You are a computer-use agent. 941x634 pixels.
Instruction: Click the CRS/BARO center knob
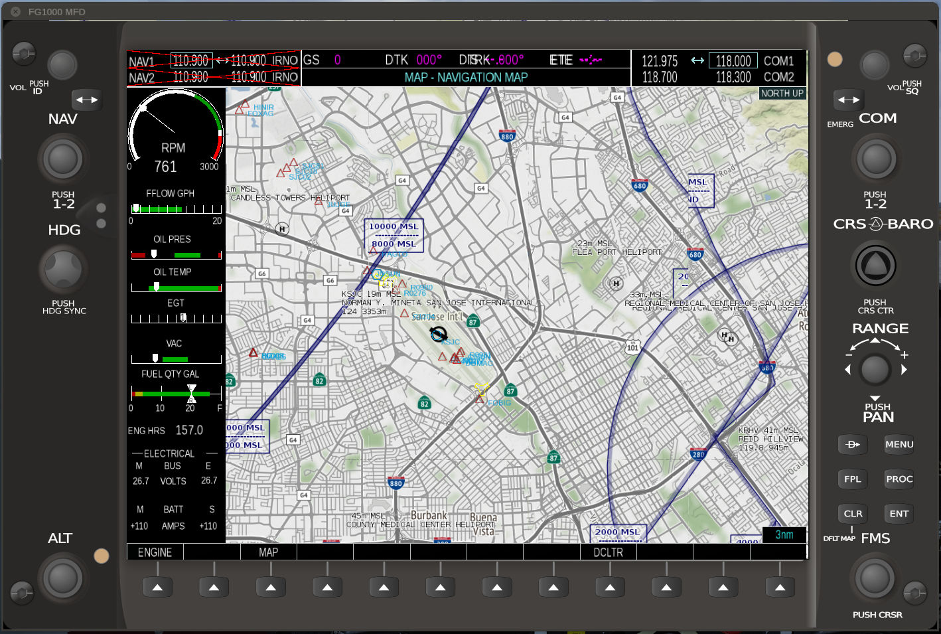point(875,266)
